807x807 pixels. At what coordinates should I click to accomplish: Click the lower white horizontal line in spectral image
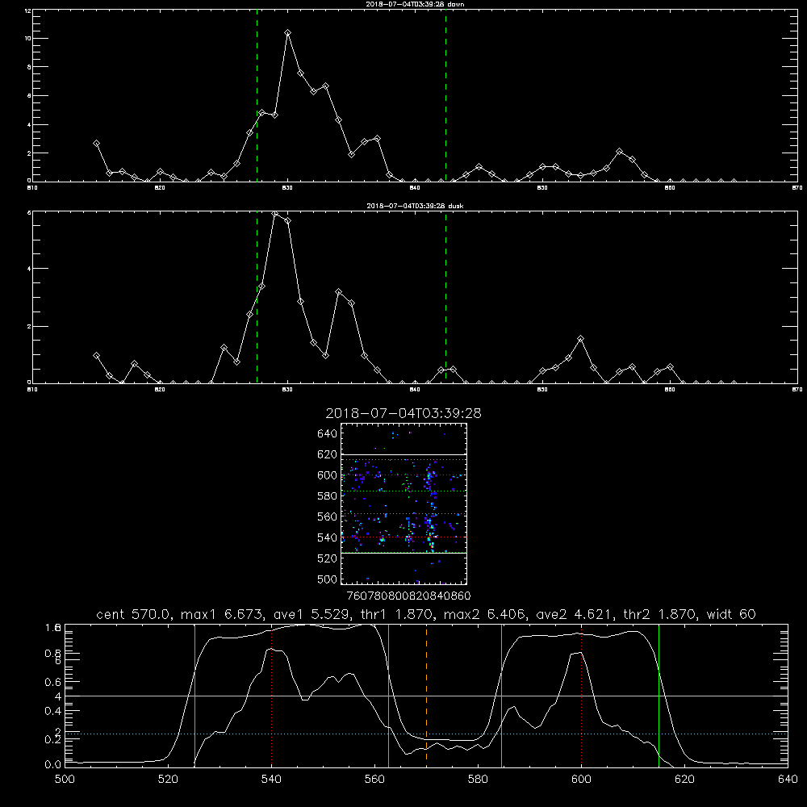(x=404, y=554)
